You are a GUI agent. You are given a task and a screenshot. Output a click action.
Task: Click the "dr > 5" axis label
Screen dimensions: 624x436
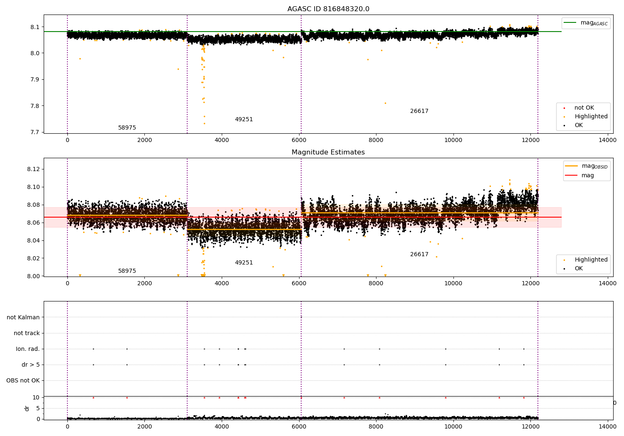point(31,365)
